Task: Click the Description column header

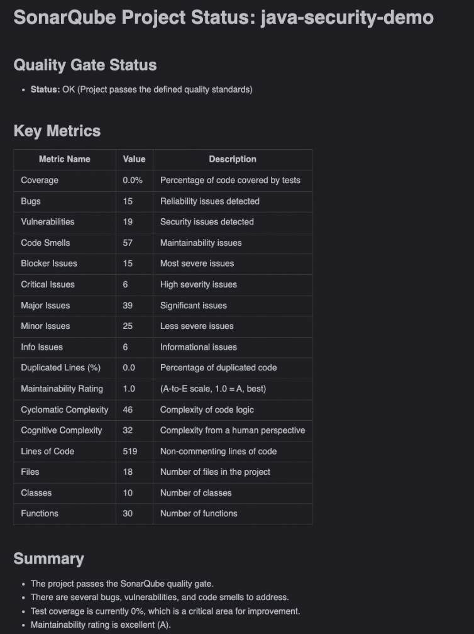Action: click(233, 159)
